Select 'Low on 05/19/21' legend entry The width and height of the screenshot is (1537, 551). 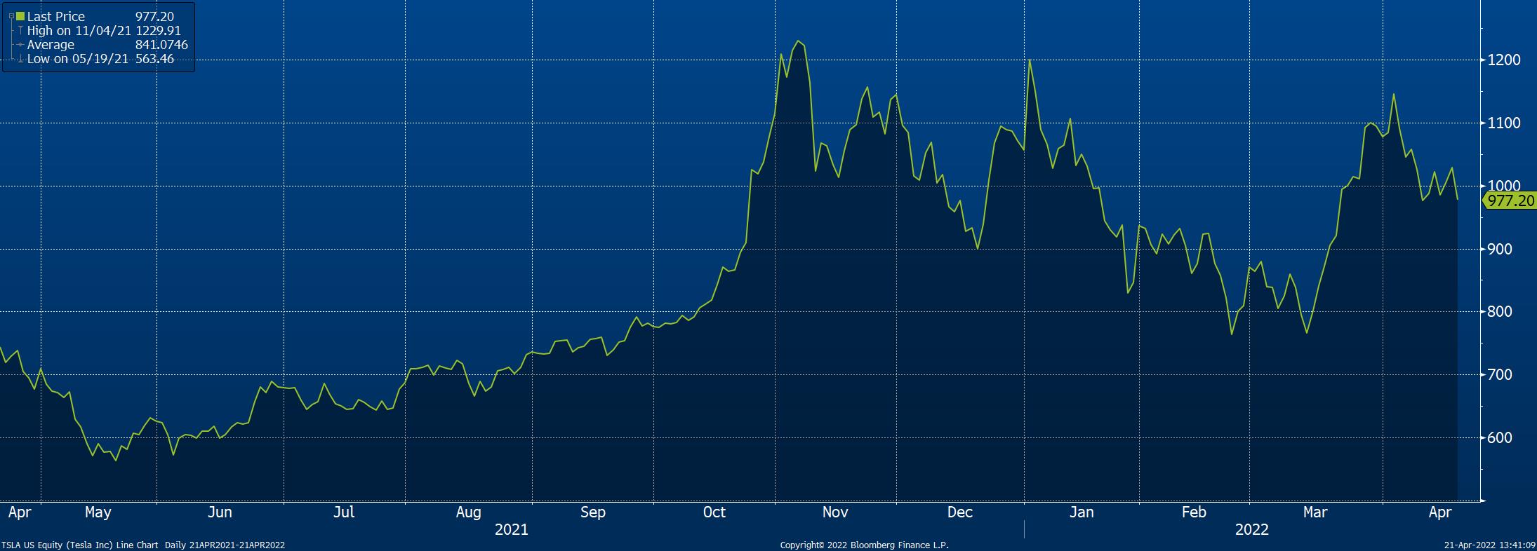(77, 59)
